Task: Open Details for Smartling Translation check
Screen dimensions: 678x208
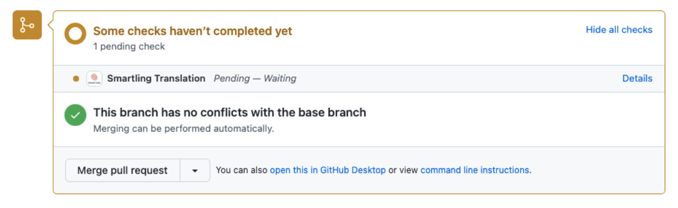Action: point(637,79)
